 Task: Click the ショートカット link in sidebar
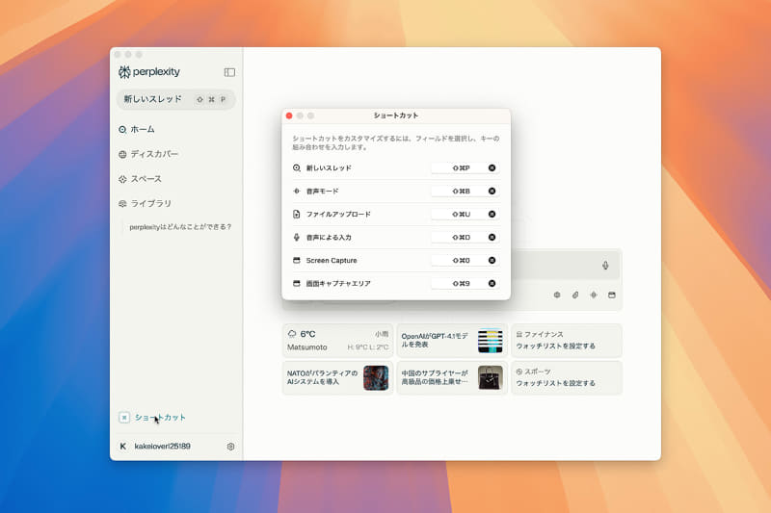152,418
